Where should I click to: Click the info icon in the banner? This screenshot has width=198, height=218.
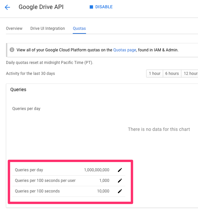pos(12,50)
